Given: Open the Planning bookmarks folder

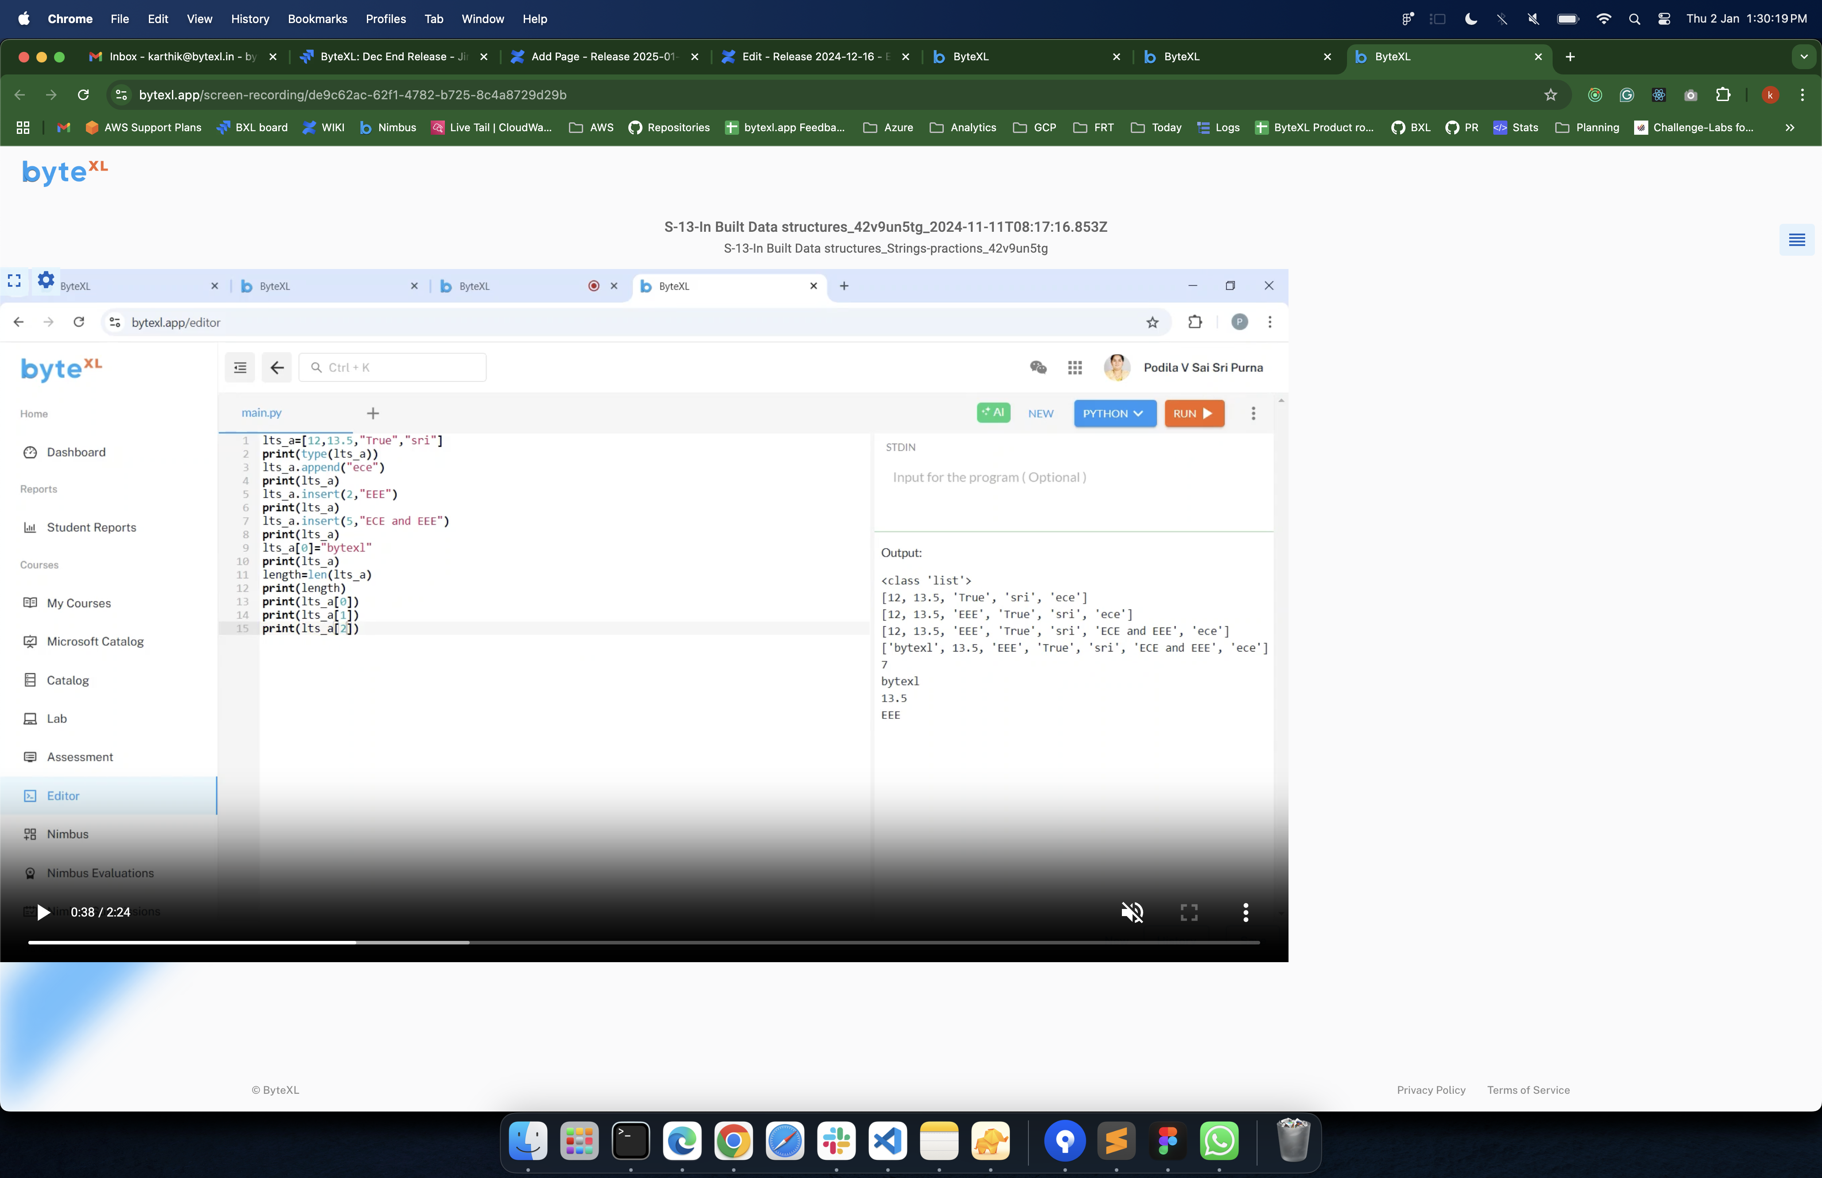Looking at the screenshot, I should 1587,128.
